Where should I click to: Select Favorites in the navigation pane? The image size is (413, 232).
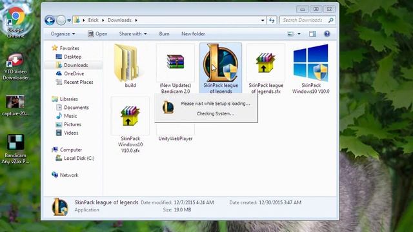[x=66, y=48]
